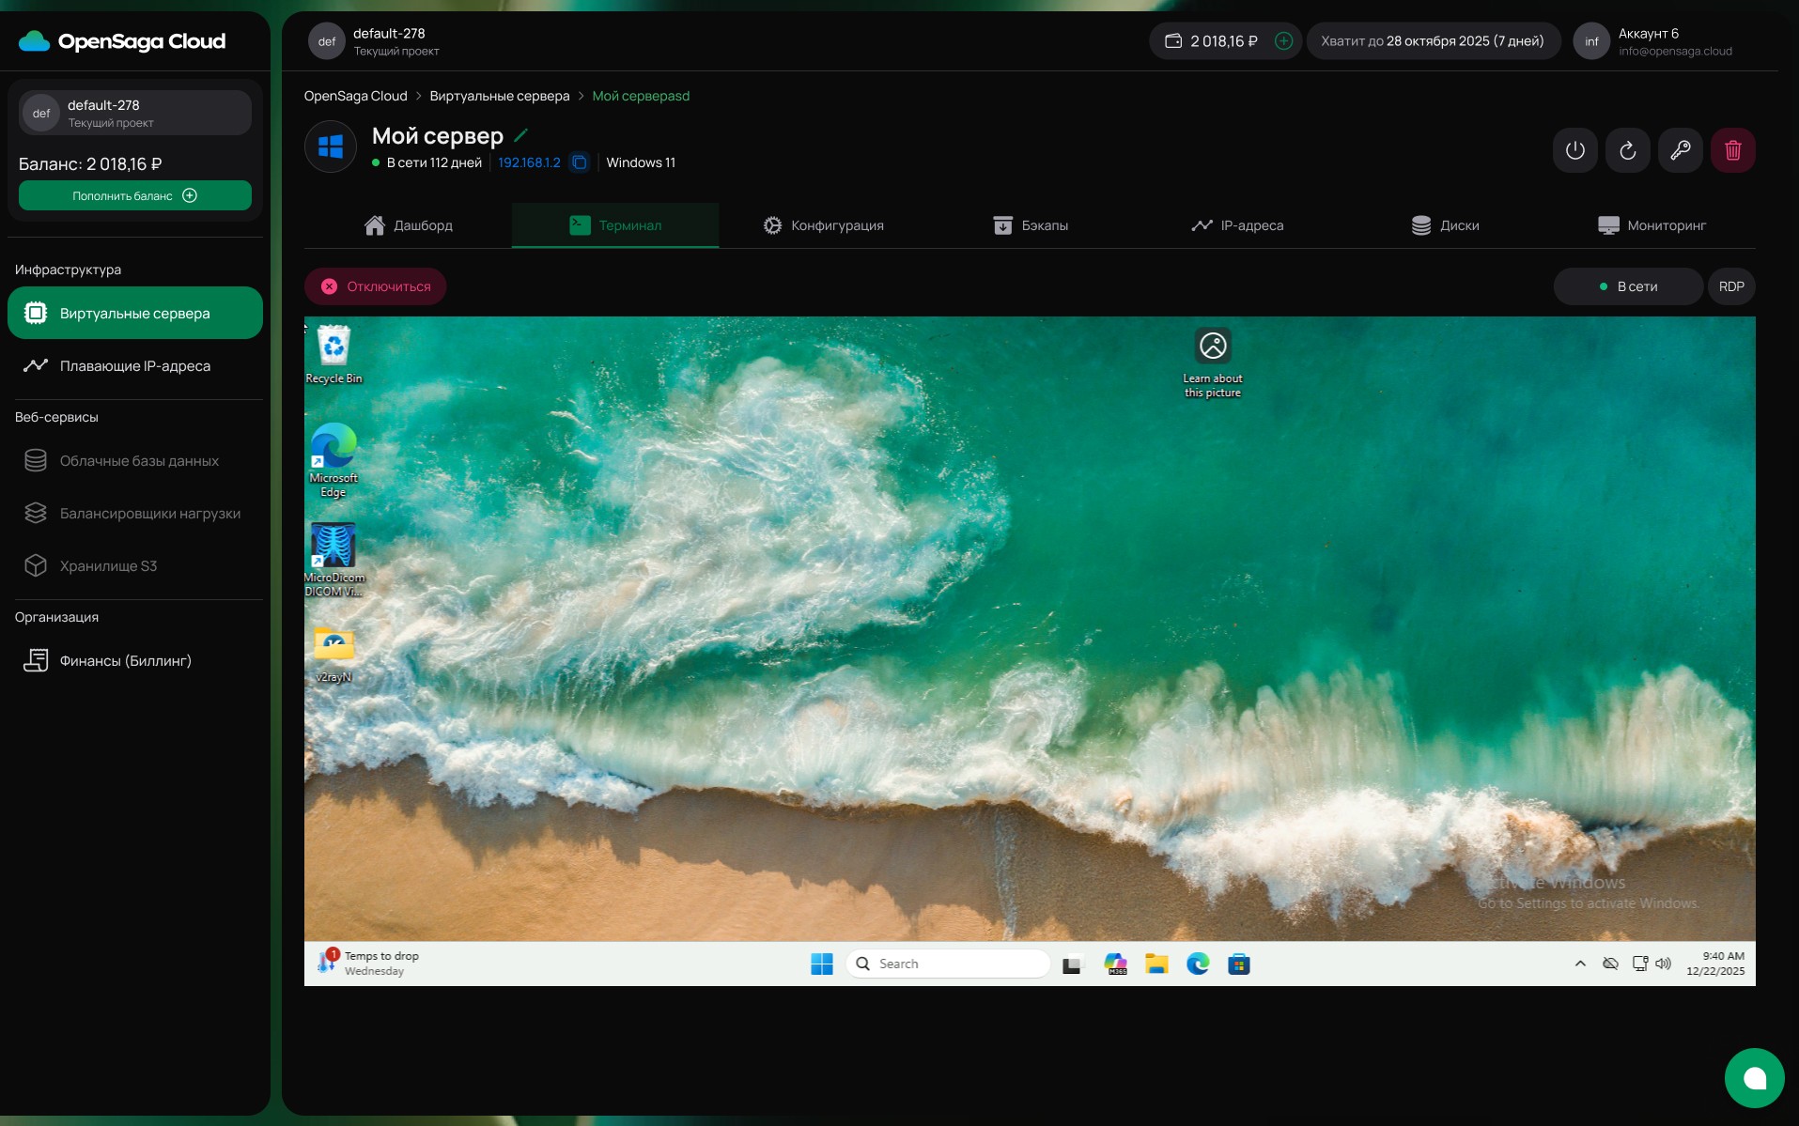
Task: Open the Мониторинг tab
Action: (1652, 225)
